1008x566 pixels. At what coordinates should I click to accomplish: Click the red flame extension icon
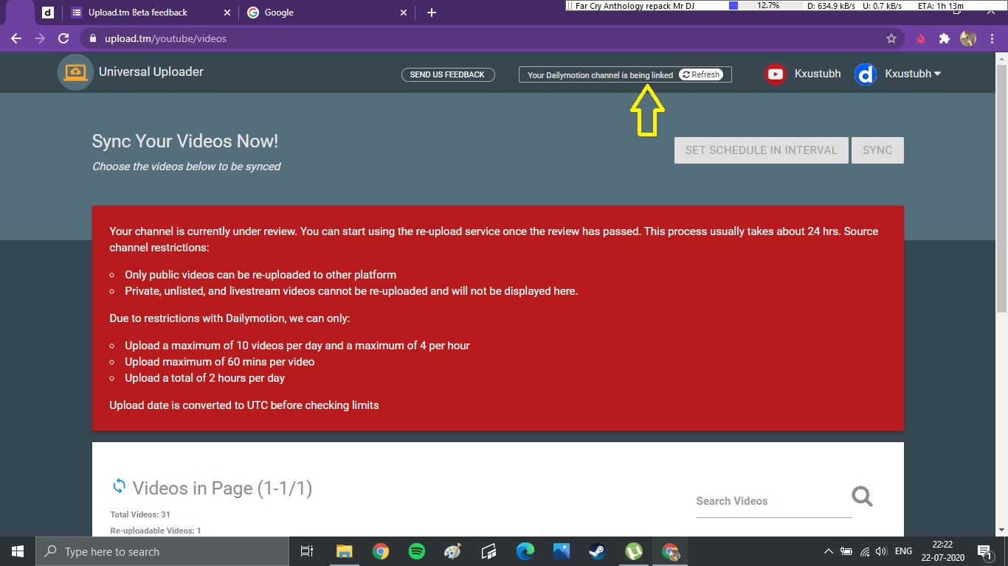(x=921, y=38)
